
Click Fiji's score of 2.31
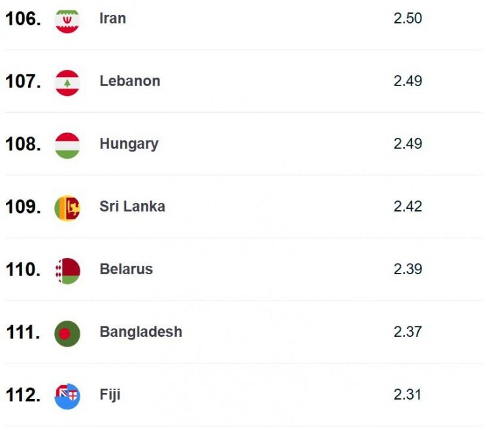tap(408, 394)
